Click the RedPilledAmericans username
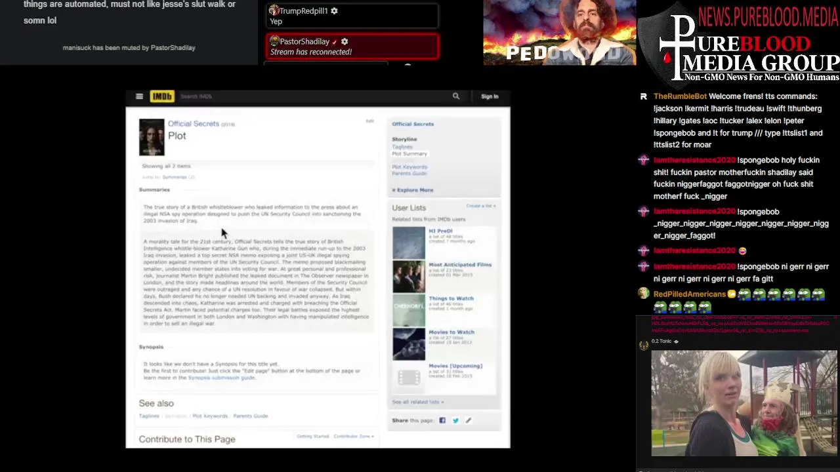The height and width of the screenshot is (472, 840). (x=690, y=294)
